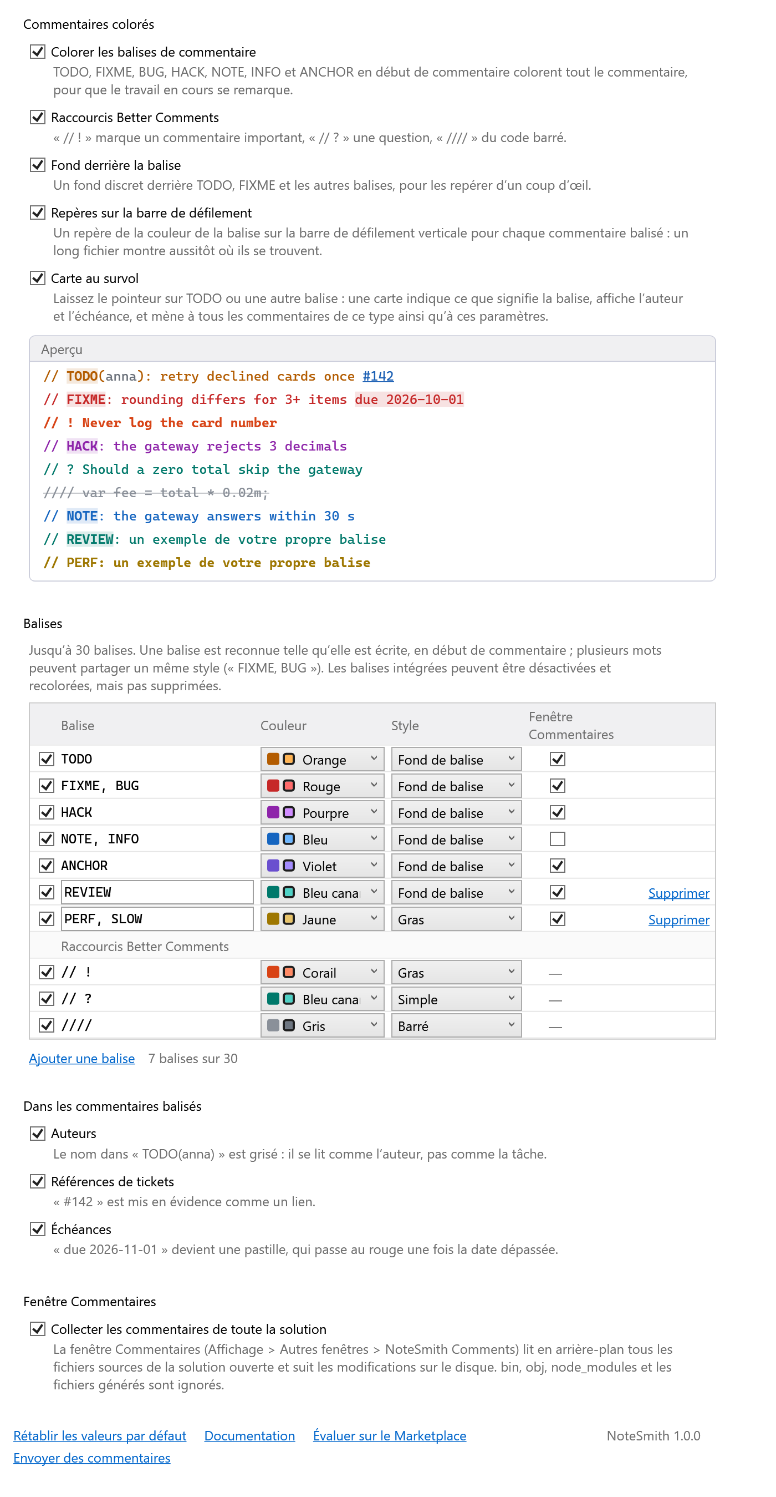Open the Gris color dropdown for ////

(322, 1026)
